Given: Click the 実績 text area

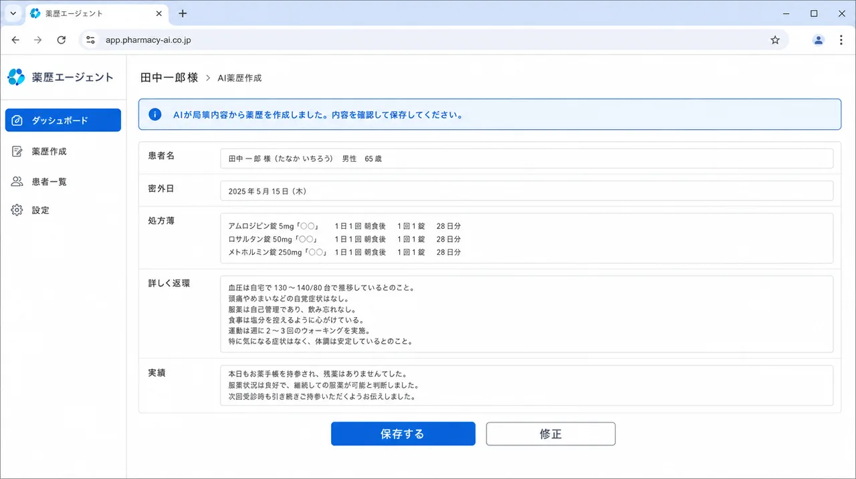Looking at the screenshot, I should 526,385.
